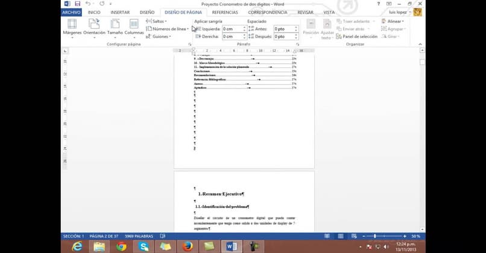Open the Girar dropdown

coord(390,37)
